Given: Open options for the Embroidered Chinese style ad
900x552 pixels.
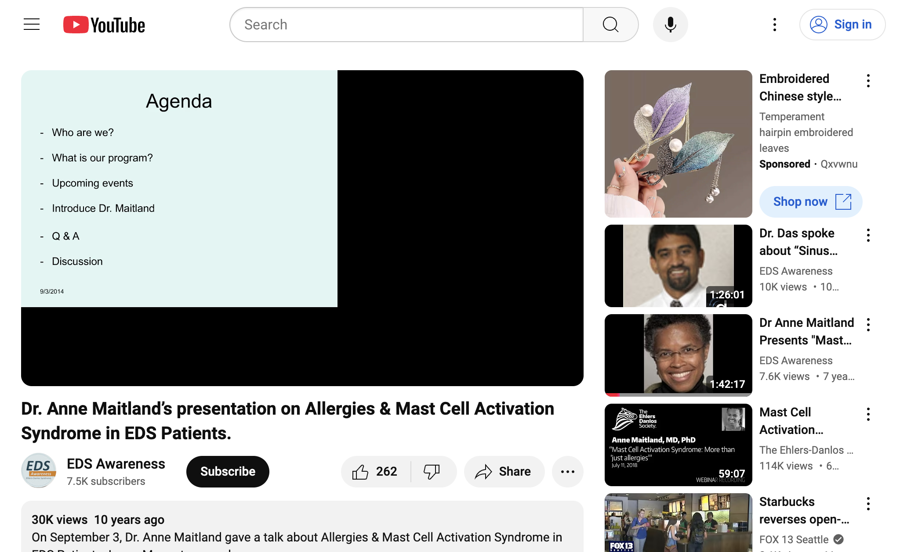Looking at the screenshot, I should click(868, 81).
